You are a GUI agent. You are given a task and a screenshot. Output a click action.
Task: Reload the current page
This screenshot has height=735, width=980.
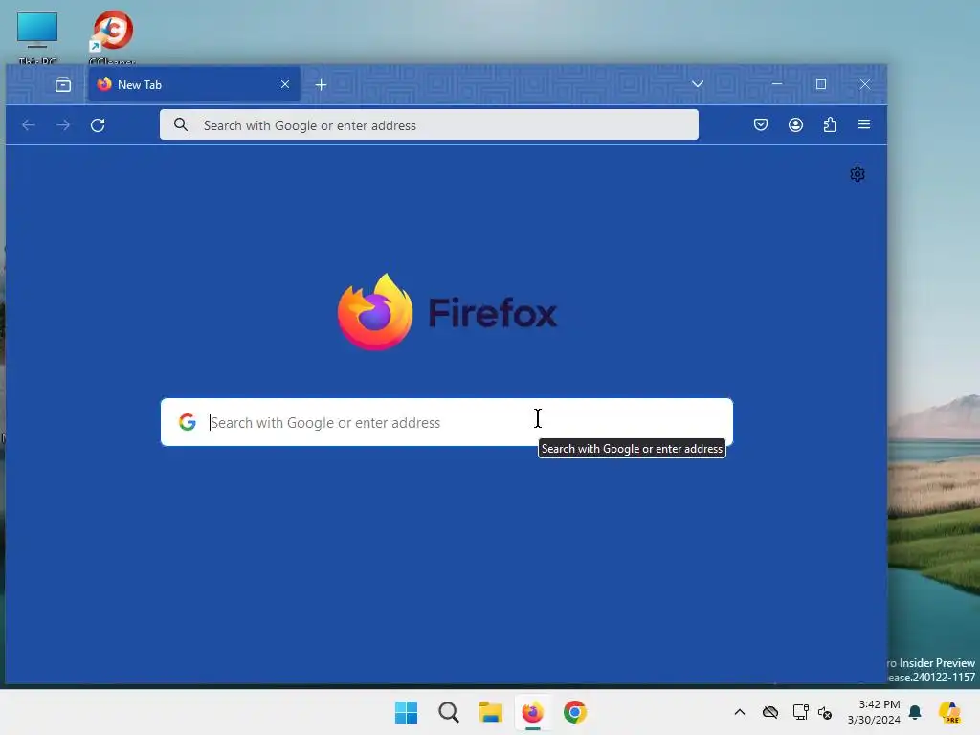pos(98,125)
